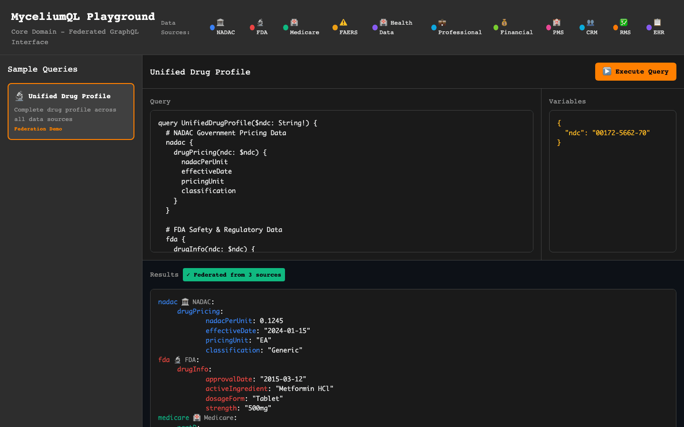Click the classification result "Generic"
684x427 pixels.
(285, 350)
